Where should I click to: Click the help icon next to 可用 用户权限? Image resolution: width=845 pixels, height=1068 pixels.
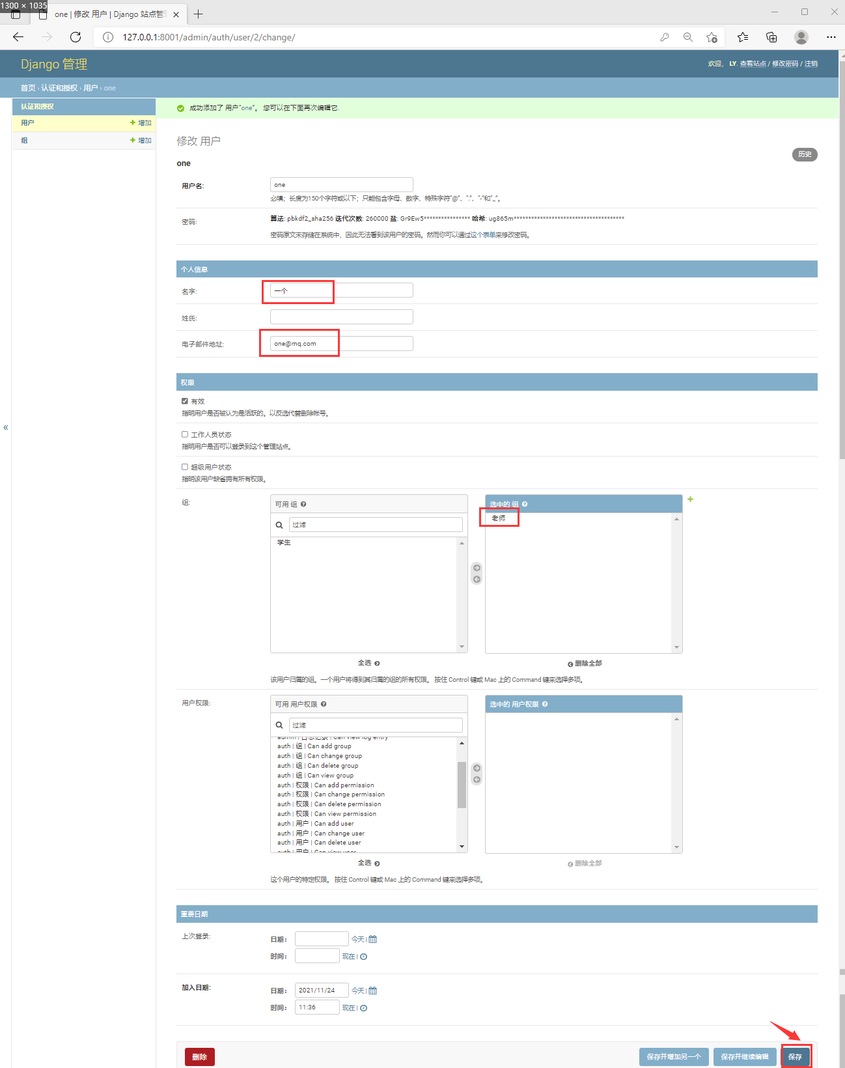(324, 704)
